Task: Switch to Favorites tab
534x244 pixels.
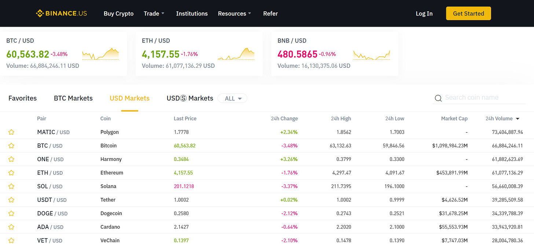Action: (23, 98)
